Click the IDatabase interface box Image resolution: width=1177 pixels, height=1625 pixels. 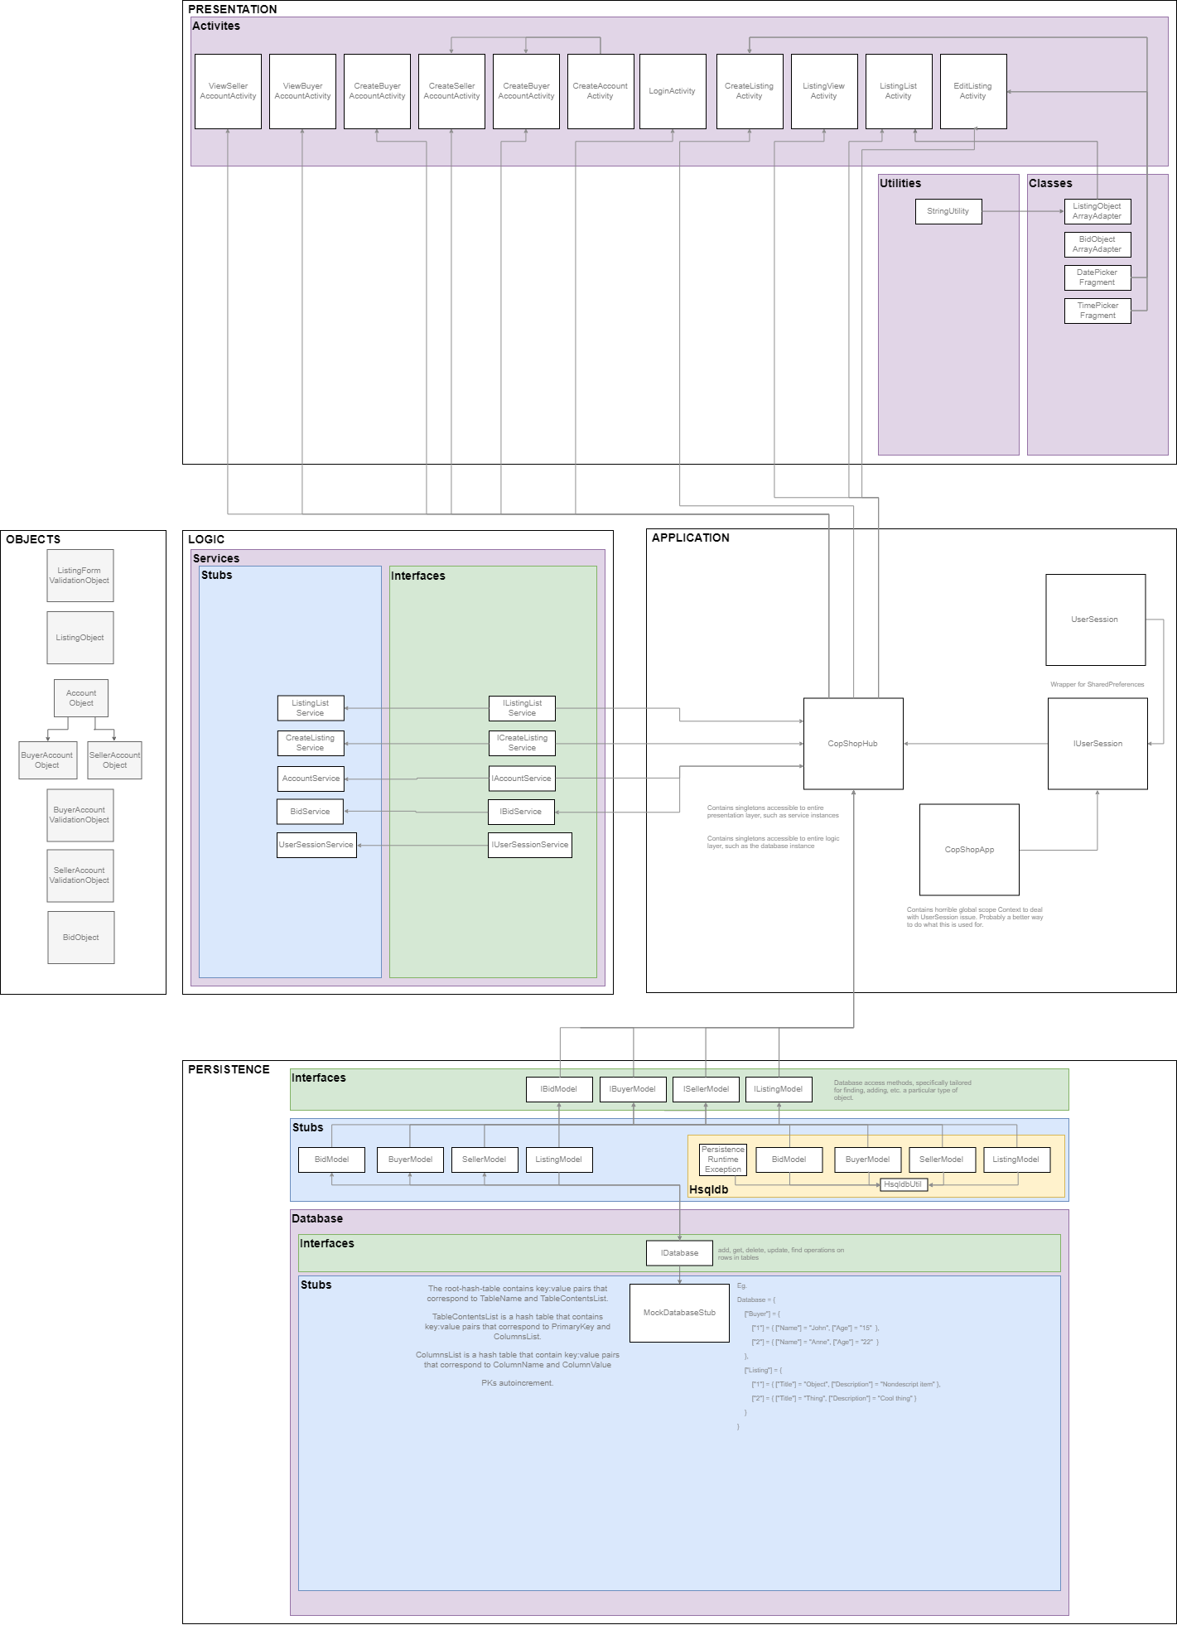[x=679, y=1253]
